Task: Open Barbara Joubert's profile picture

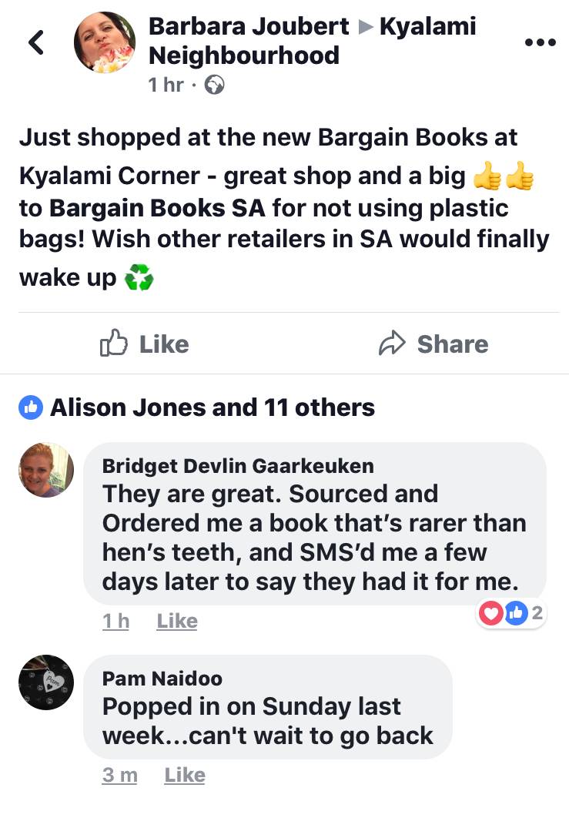Action: [104, 42]
